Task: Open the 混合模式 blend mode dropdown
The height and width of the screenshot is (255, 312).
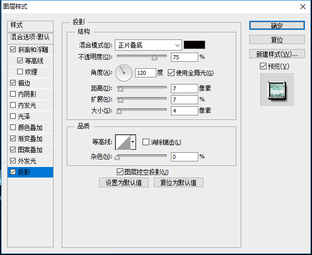Action: tap(148, 45)
